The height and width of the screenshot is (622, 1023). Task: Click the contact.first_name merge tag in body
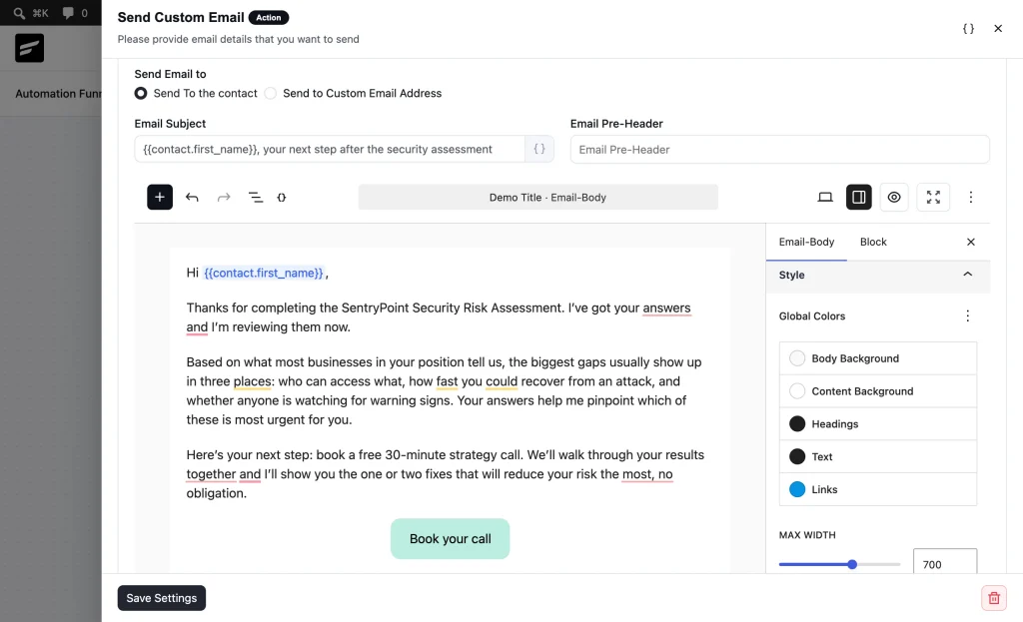(x=264, y=273)
